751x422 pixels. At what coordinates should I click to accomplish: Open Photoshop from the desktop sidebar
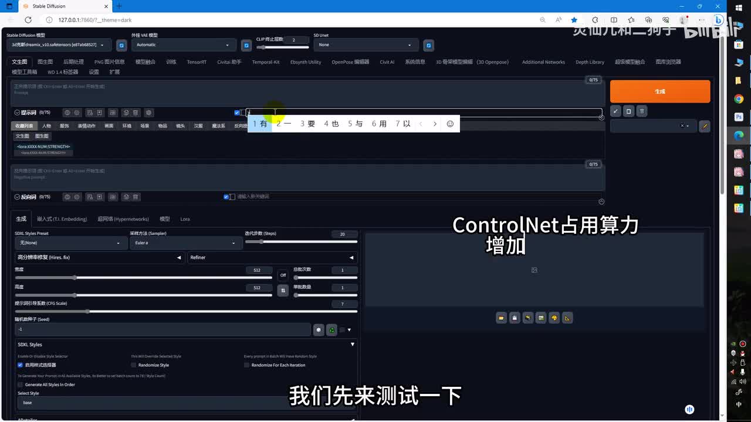(x=739, y=117)
